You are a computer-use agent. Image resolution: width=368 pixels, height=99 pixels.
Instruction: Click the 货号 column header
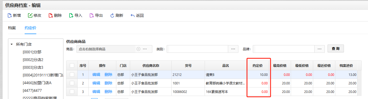pyautogui.click(x=188, y=66)
